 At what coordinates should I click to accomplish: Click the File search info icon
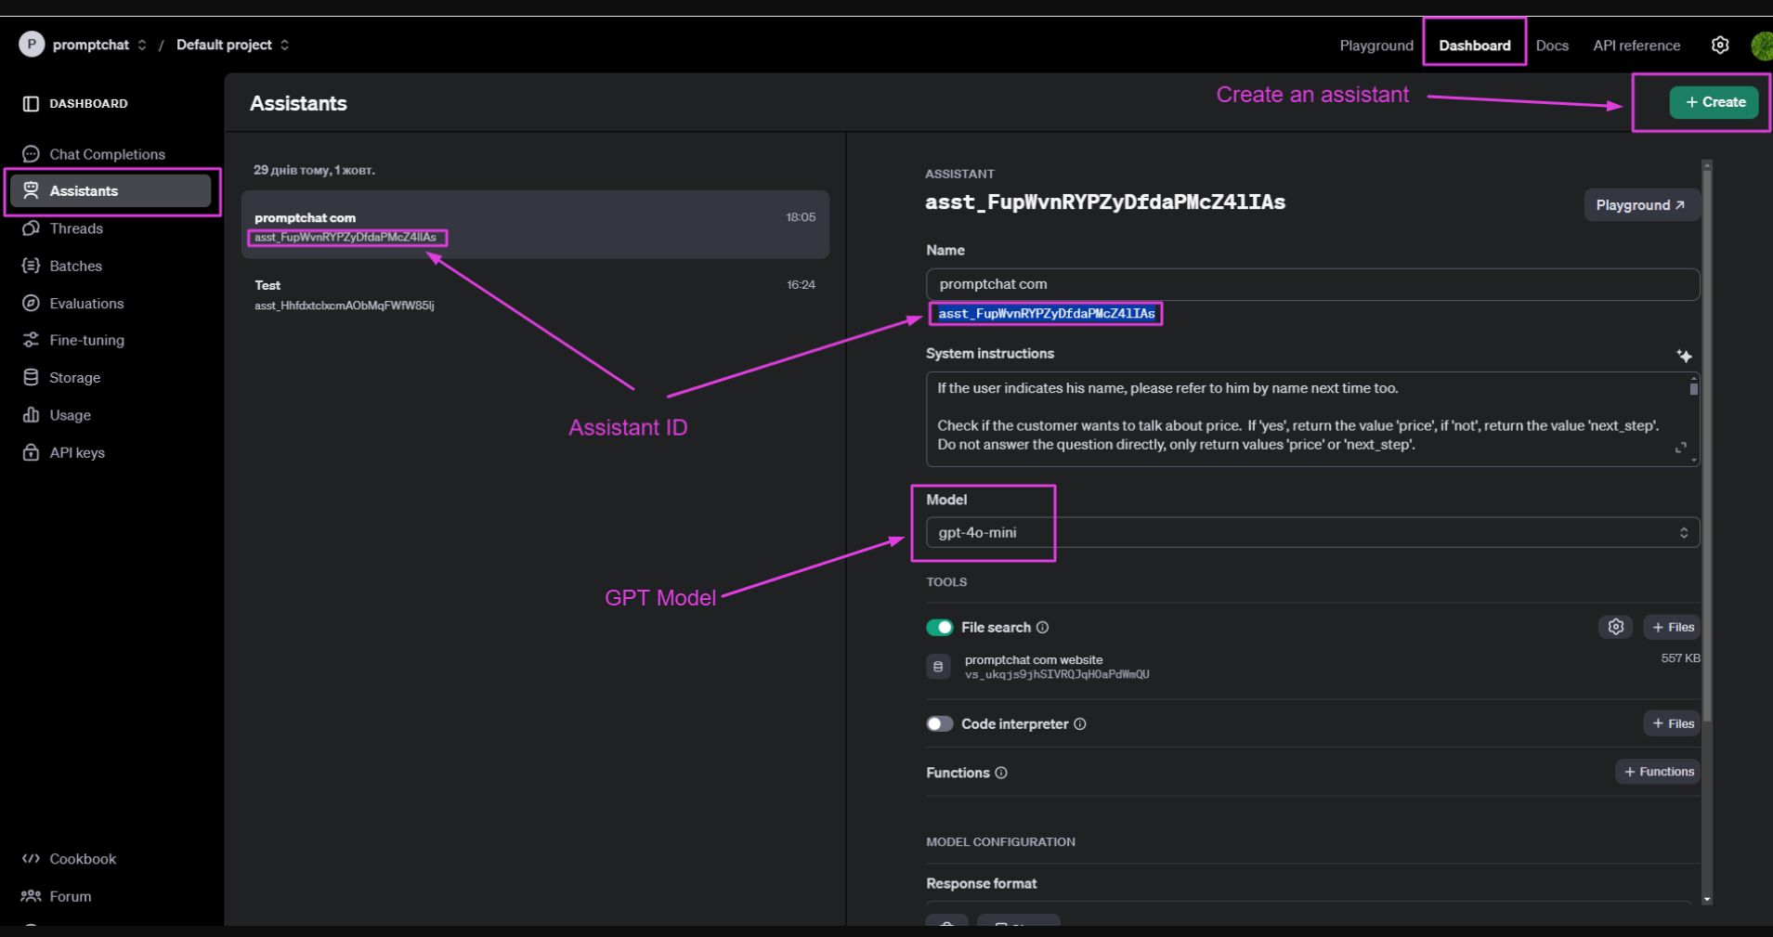[x=1043, y=628]
